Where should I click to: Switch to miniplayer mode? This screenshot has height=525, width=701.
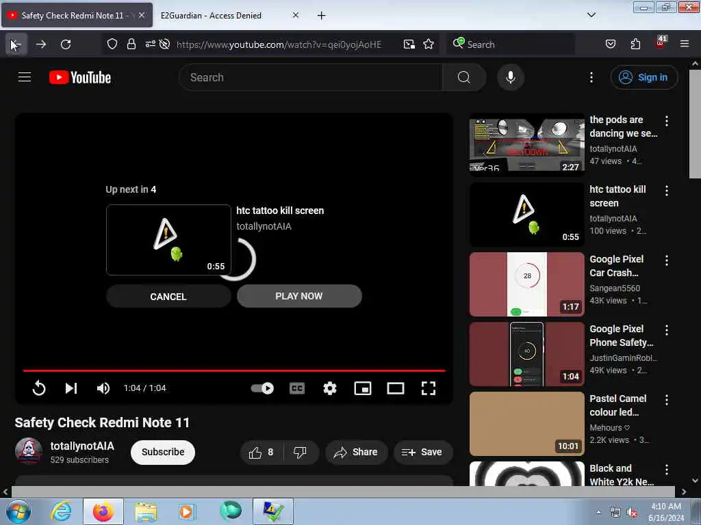pyautogui.click(x=363, y=388)
